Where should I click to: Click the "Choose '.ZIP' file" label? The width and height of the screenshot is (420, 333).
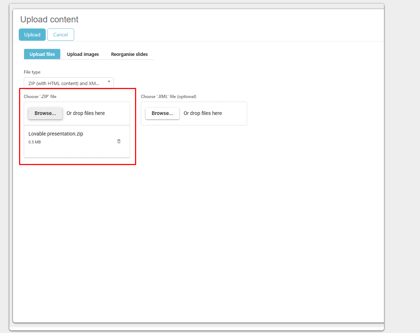(40, 97)
